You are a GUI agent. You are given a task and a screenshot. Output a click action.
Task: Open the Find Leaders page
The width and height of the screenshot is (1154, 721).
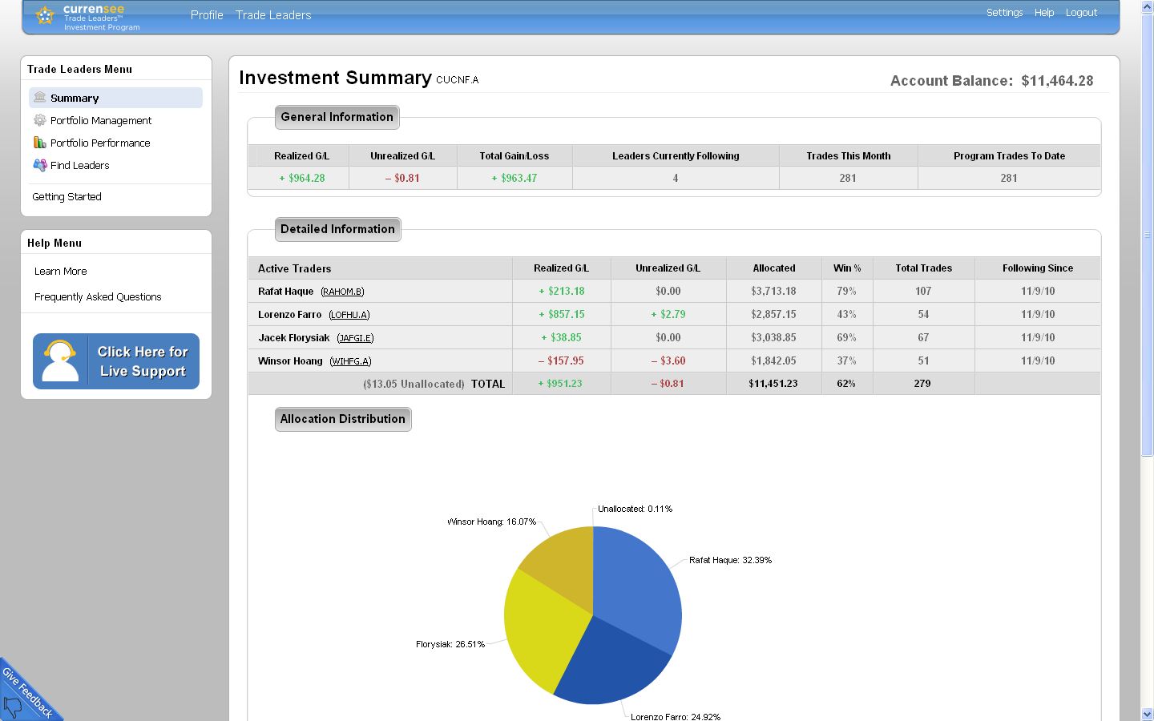pyautogui.click(x=80, y=165)
